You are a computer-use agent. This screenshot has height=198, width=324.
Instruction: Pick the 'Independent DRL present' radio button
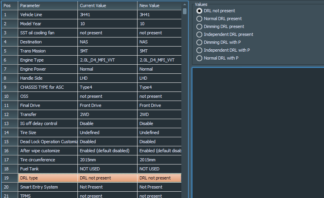tap(200, 34)
